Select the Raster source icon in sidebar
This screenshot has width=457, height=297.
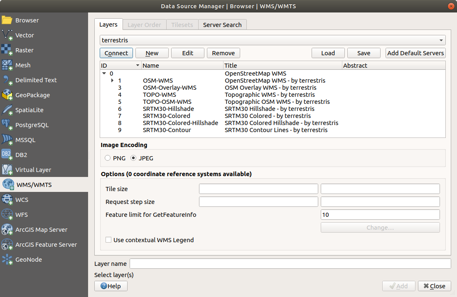(7, 50)
